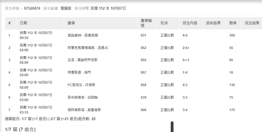Click odds value 300
Image resolution: width=262 pixels, height=132 pixels.
coord(232,35)
